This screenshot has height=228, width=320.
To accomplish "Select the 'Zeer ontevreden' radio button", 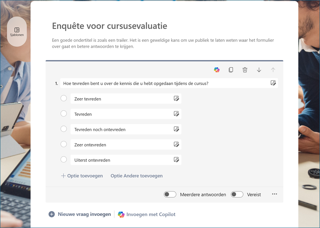I will (x=64, y=144).
